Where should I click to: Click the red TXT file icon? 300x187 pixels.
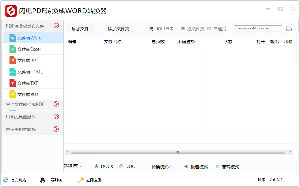coord(13,83)
